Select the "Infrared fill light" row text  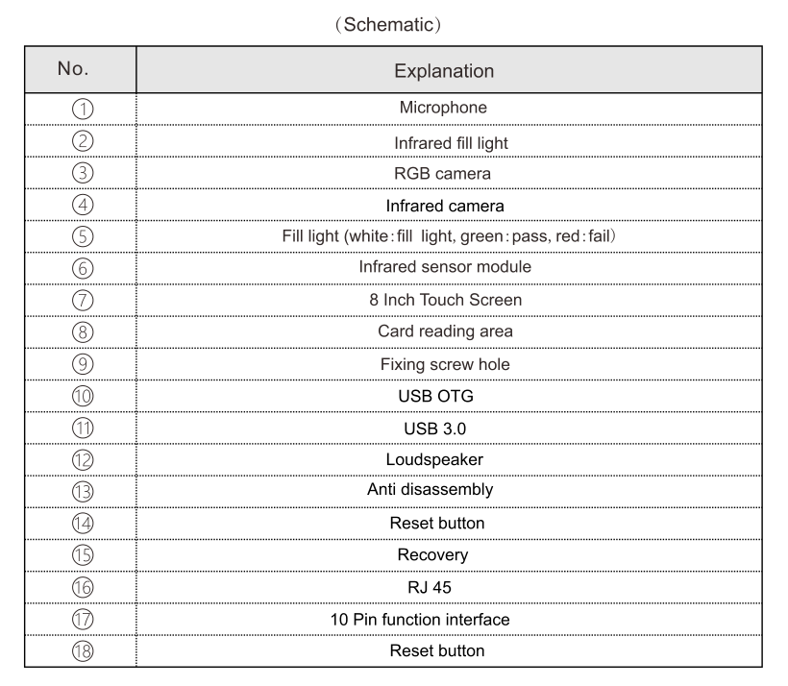coord(445,141)
